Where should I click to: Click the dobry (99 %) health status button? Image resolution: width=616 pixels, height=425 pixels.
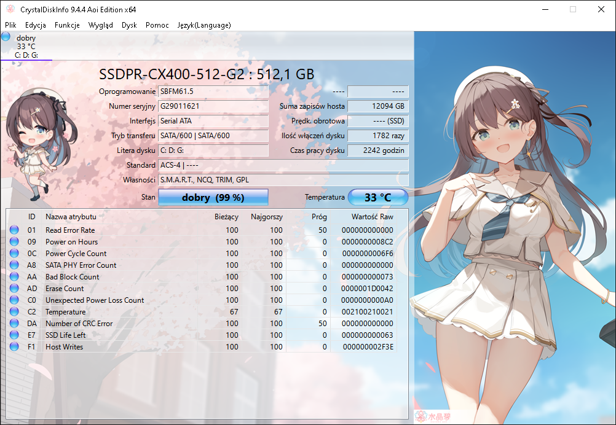(x=213, y=197)
